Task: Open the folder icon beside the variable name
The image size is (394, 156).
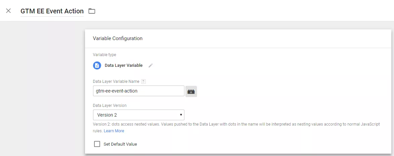Action: tap(92, 11)
